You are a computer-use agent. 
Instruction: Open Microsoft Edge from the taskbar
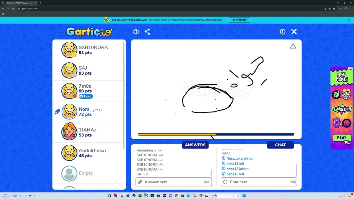coord(189,196)
